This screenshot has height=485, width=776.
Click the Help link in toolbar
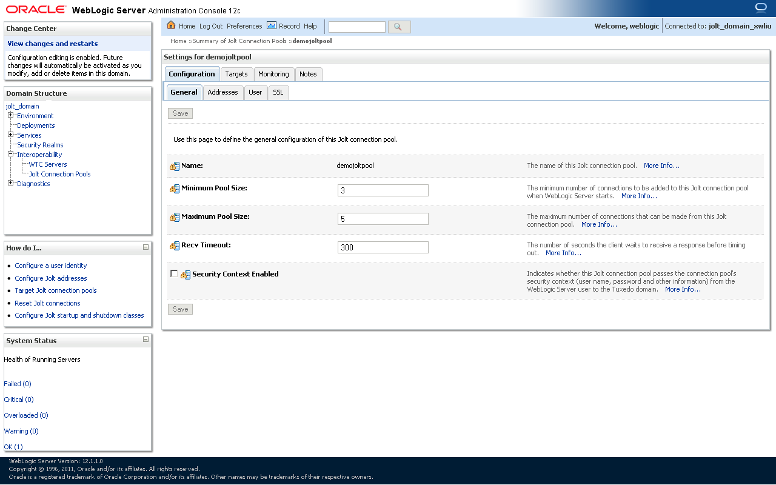click(310, 26)
